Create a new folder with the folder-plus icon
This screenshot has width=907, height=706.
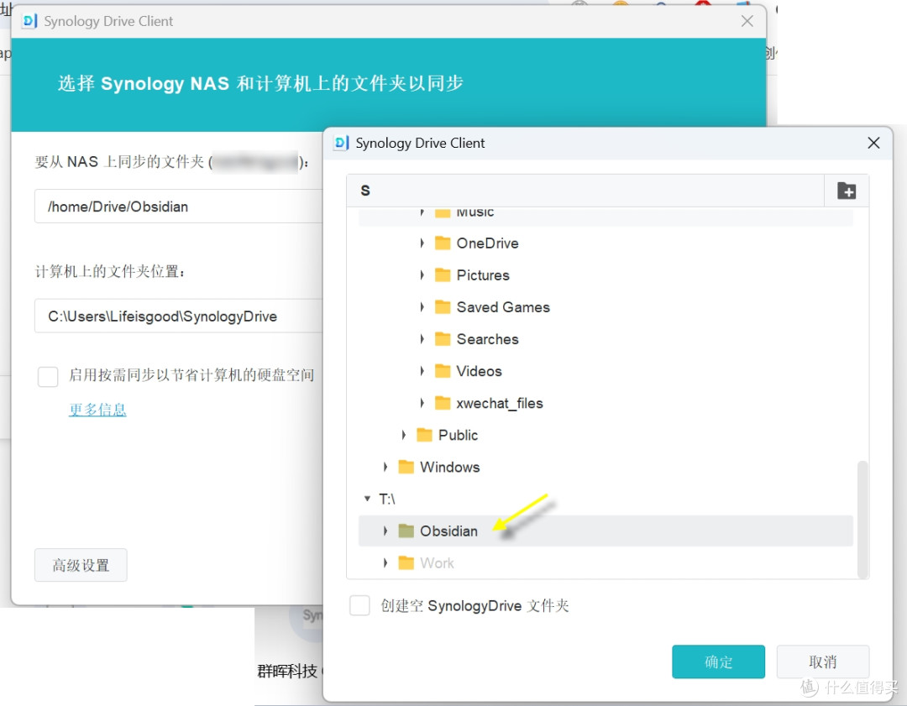point(847,191)
